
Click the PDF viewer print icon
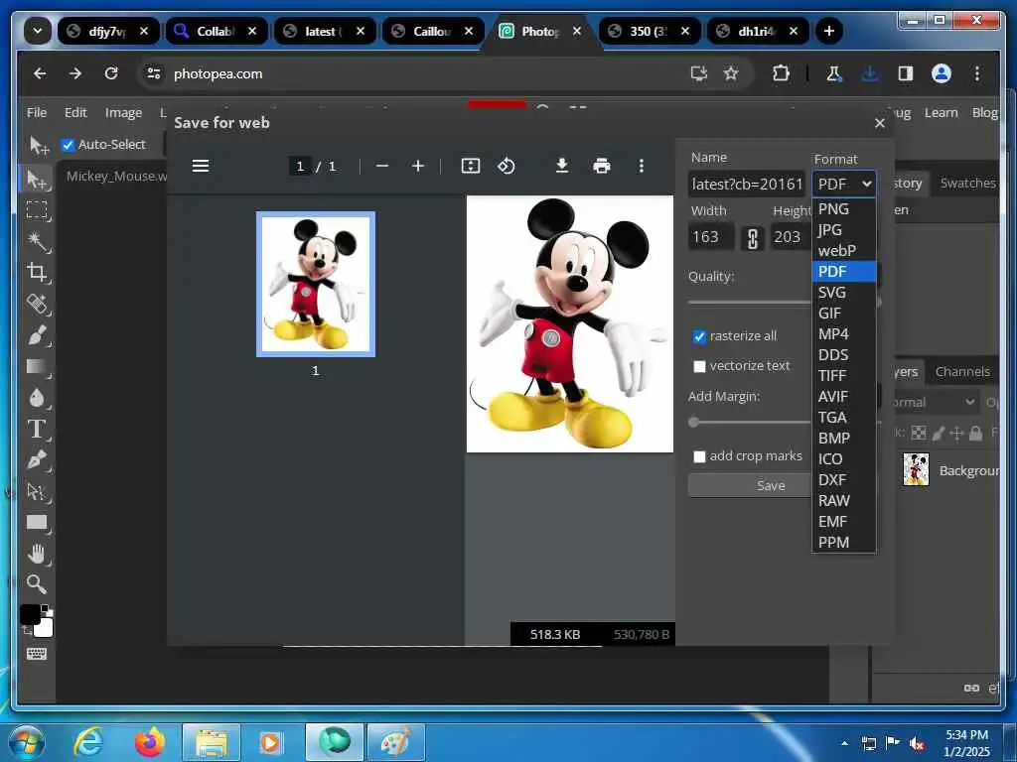click(x=602, y=166)
